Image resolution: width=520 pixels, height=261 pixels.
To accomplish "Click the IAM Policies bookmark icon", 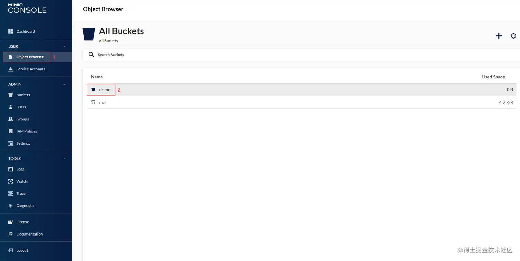I will point(10,131).
